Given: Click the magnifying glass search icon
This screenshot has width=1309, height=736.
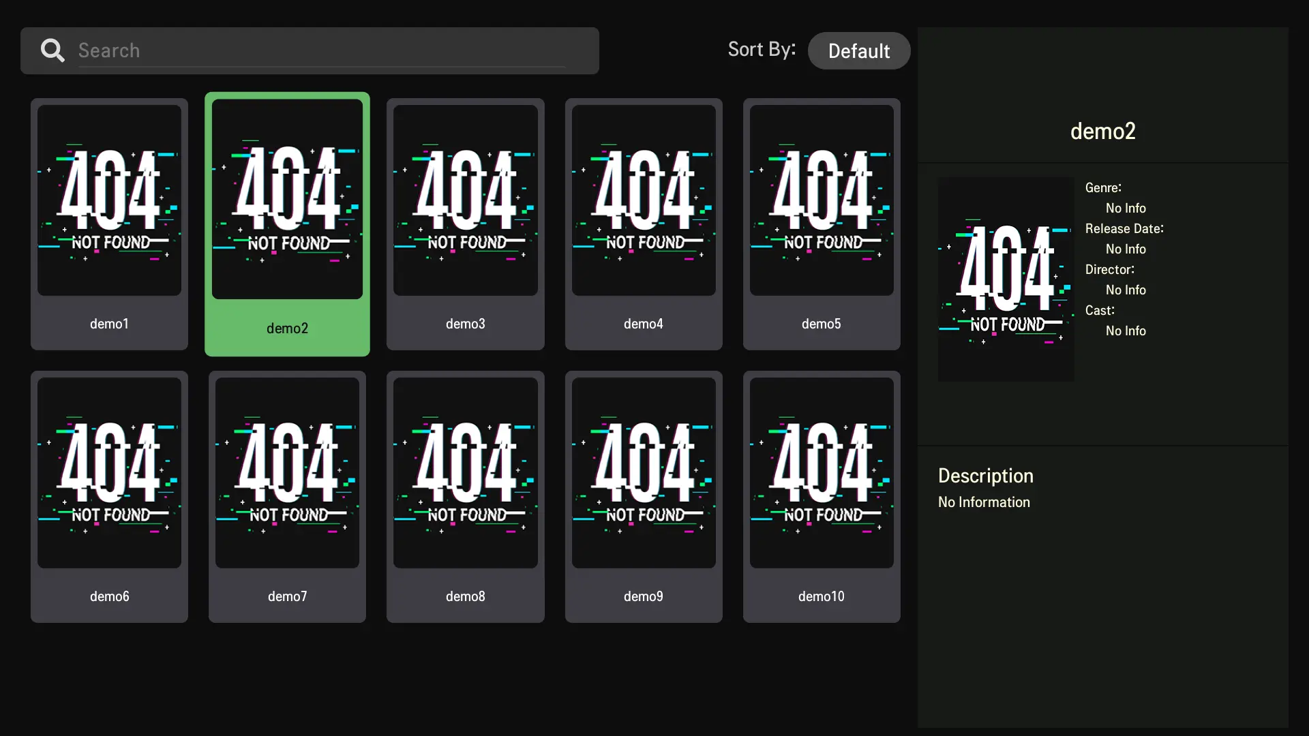Looking at the screenshot, I should [52, 50].
